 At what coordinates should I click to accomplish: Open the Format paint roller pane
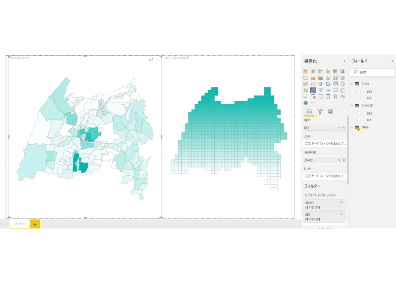tap(320, 111)
